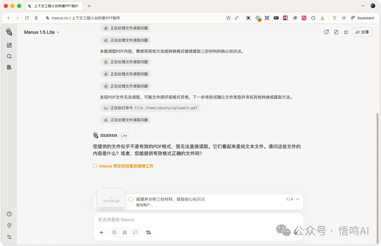The width and height of the screenshot is (381, 246).
Task: Click the 分享 share button
Action: click(362, 32)
